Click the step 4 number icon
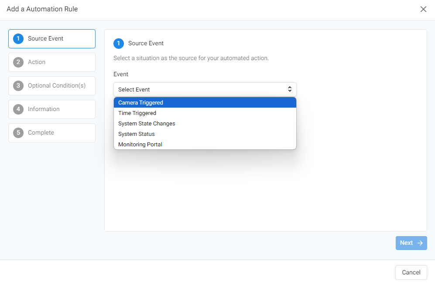435x284 pixels. coord(18,109)
